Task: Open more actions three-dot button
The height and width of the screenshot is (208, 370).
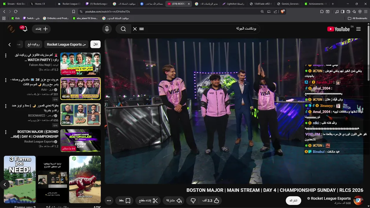Action: (109, 200)
